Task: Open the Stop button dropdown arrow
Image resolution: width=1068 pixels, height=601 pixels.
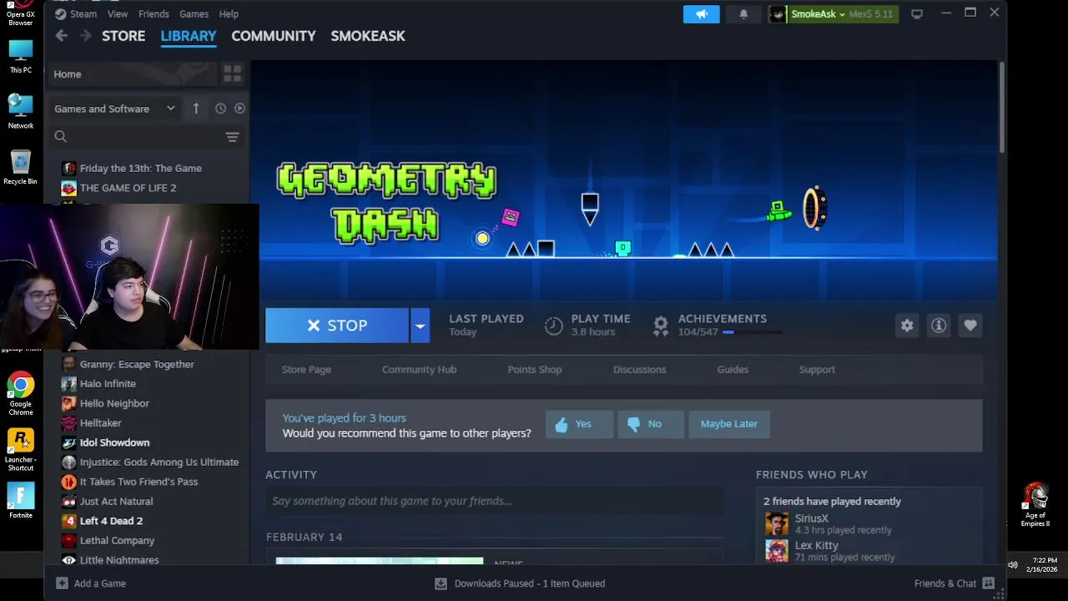Action: tap(420, 326)
